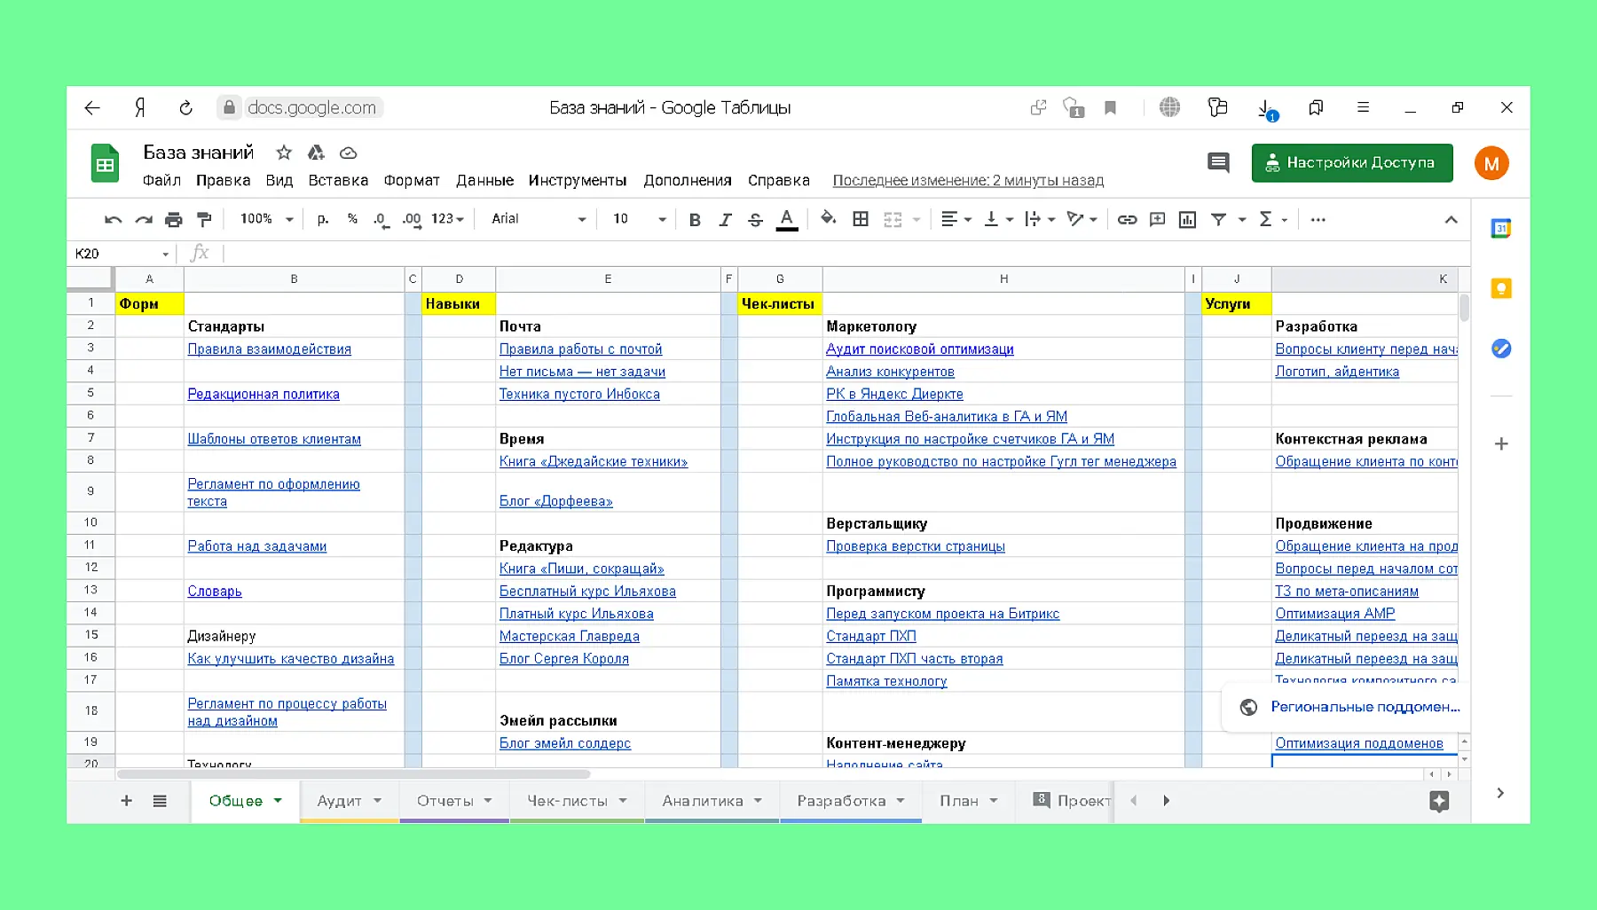
Task: Switch to the Аналитика sheet tab
Action: click(x=703, y=801)
